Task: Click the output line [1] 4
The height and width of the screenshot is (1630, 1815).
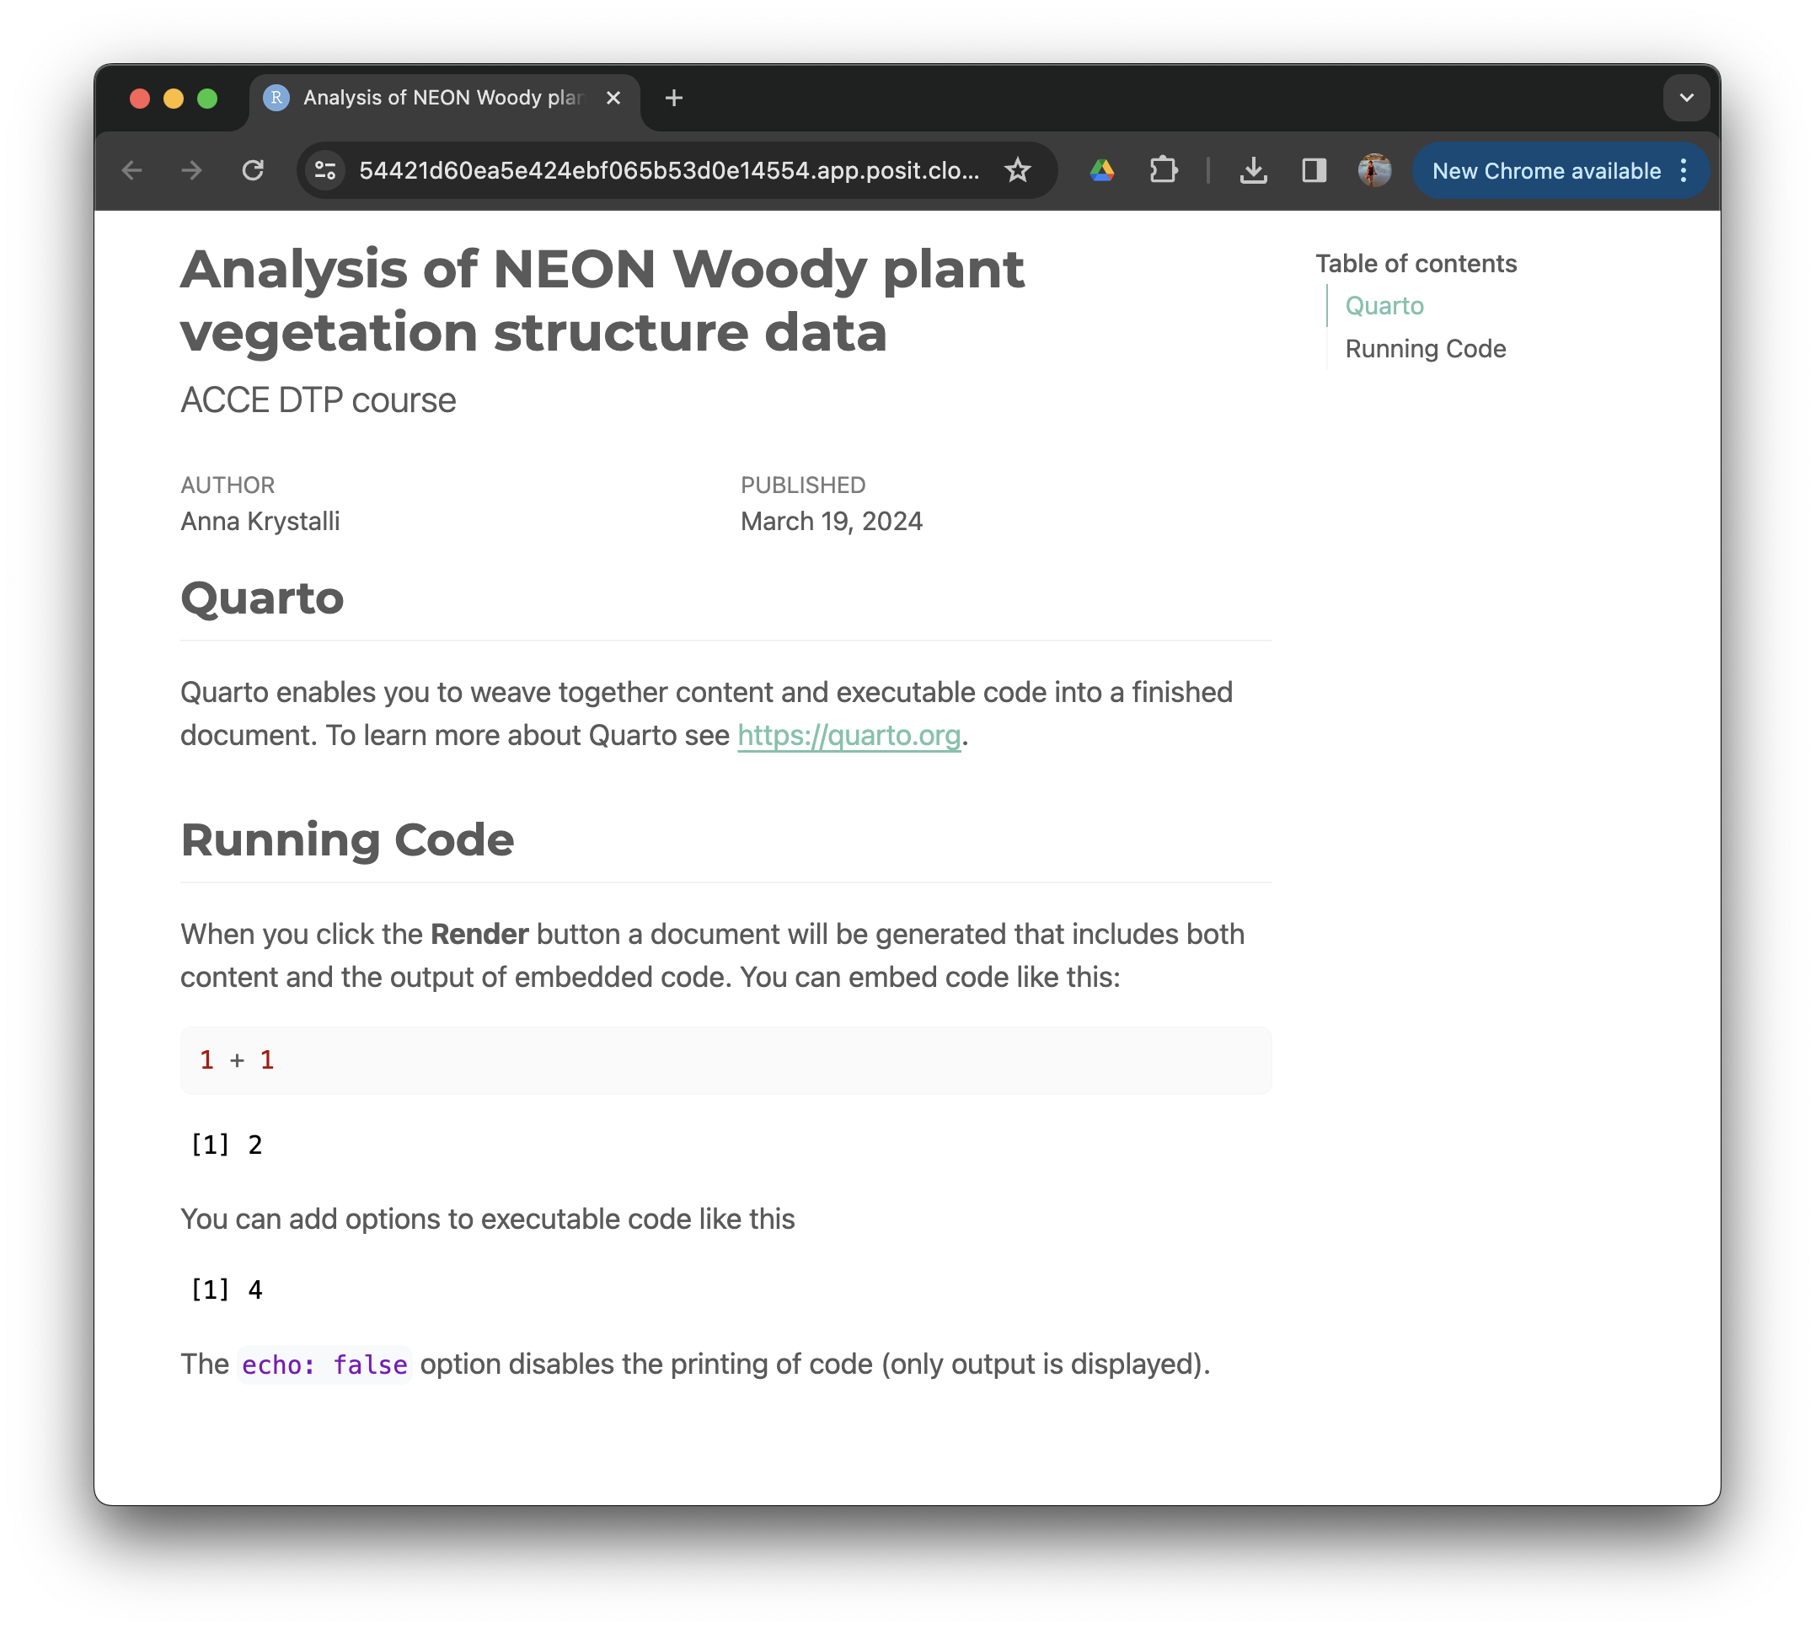Action: coord(226,1290)
